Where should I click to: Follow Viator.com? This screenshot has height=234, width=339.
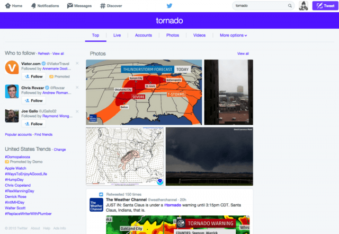(34, 76)
